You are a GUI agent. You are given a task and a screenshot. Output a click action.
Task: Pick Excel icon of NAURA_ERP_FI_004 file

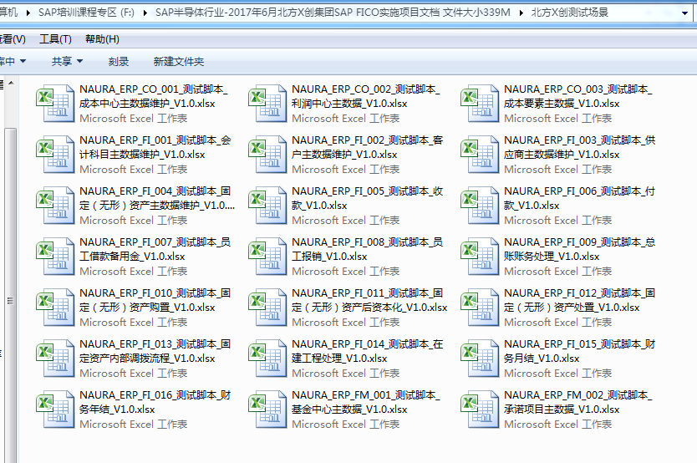55,206
